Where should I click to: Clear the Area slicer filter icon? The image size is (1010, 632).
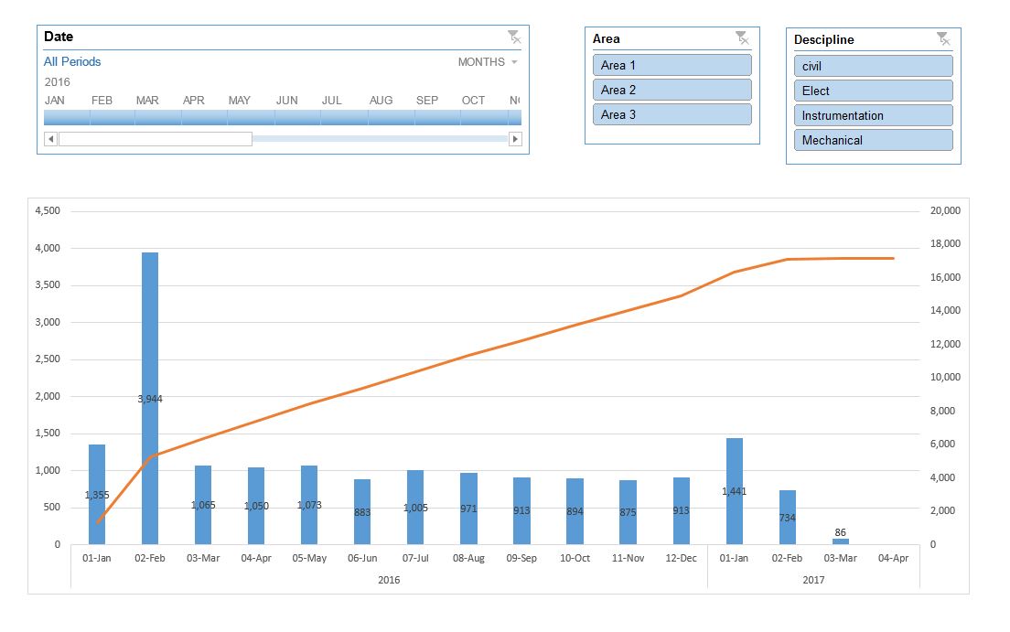tap(742, 38)
